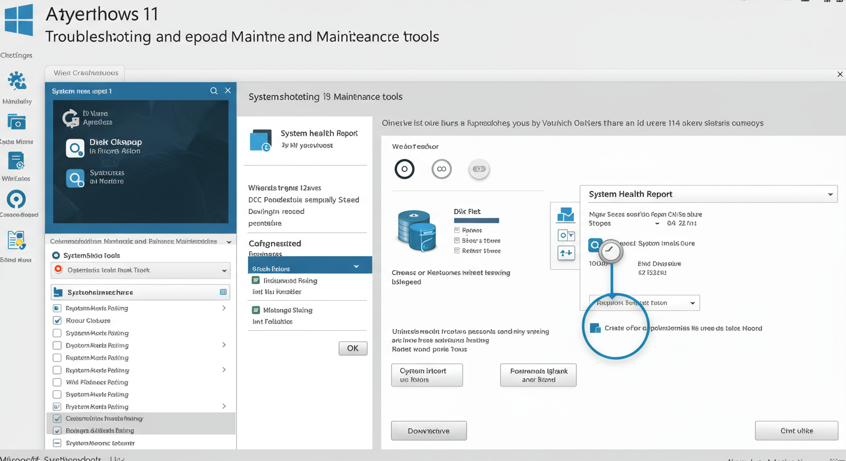846x461 pixels.
Task: Click the blue folders icon in mini toolbar
Action: (x=565, y=215)
